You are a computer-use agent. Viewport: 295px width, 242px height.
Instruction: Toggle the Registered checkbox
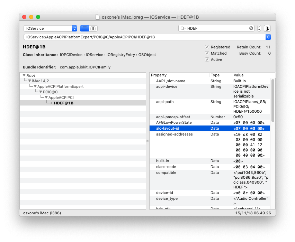[207, 47]
